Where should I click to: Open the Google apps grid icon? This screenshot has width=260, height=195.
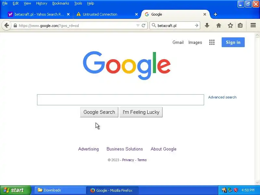coord(212,42)
